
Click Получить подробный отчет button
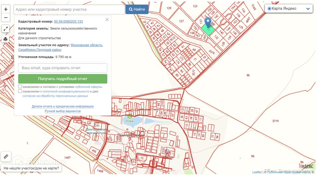click(x=62, y=79)
